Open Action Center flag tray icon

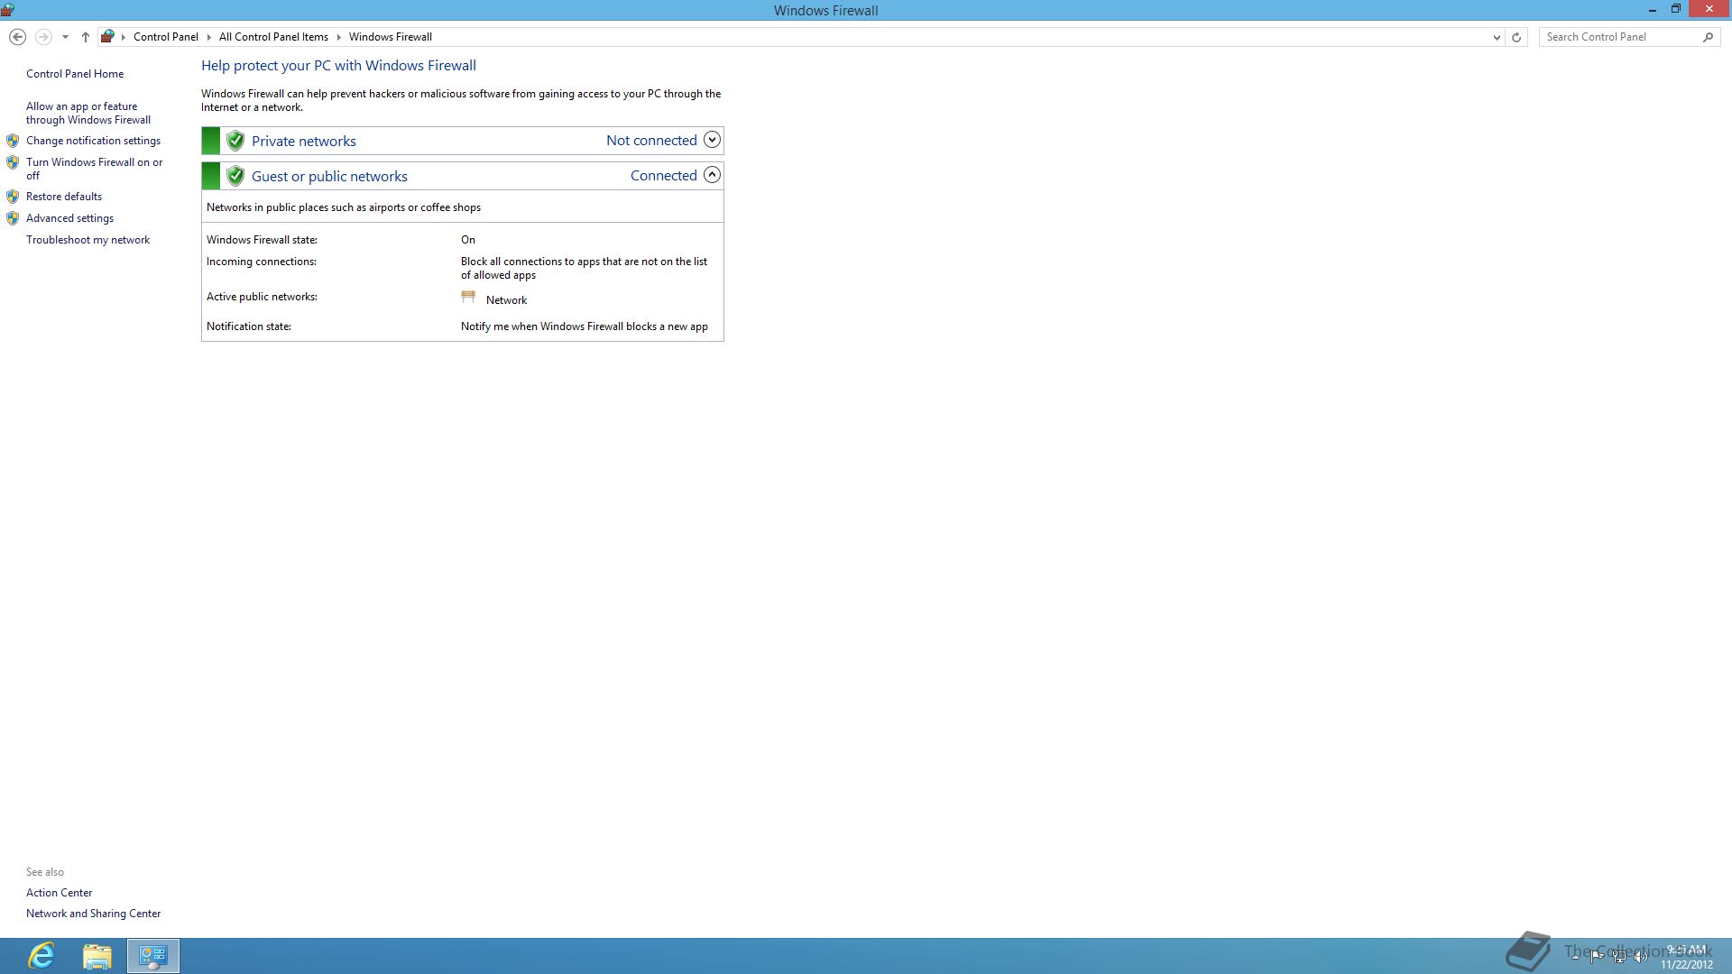pos(1596,956)
